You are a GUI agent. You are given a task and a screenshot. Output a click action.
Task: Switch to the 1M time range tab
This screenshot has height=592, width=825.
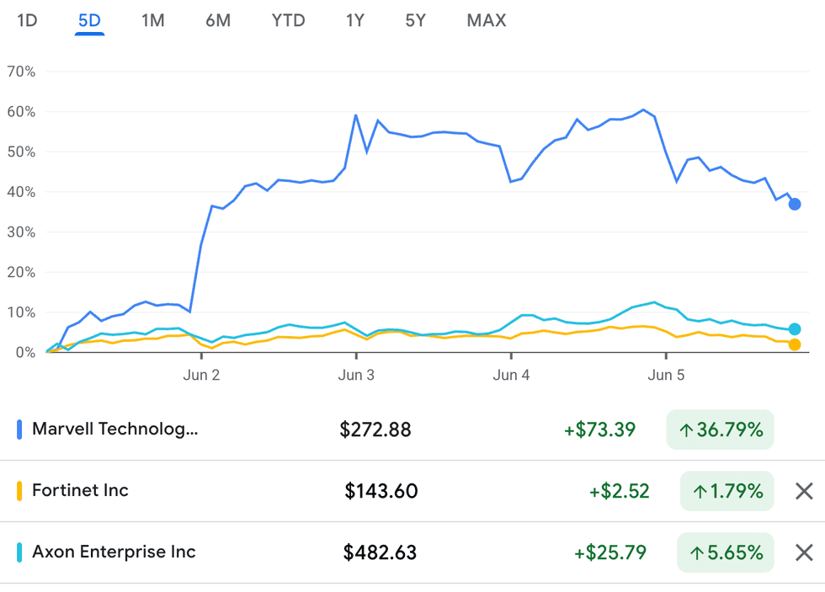coord(153,20)
